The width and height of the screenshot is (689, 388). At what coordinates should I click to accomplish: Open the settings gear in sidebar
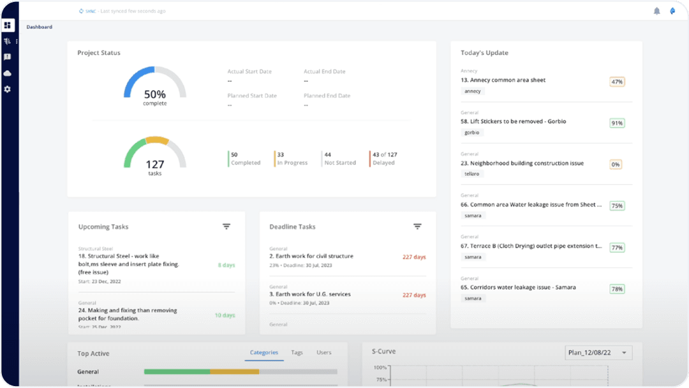(x=8, y=89)
